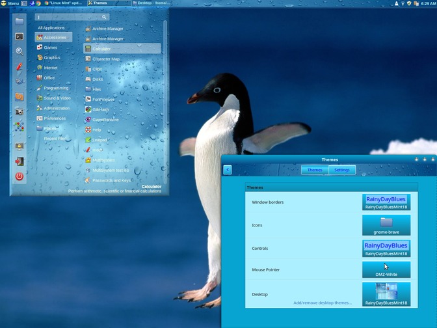Image resolution: width=437 pixels, height=328 pixels.
Task: Click the Themes window button in panel
Action: click(x=109, y=3)
